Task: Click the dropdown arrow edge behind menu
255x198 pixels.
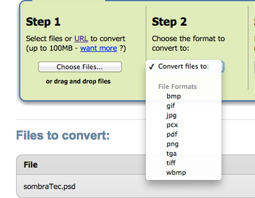Action: coord(223,67)
